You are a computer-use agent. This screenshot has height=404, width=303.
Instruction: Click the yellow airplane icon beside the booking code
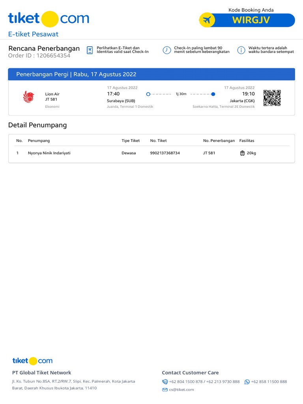pos(207,20)
